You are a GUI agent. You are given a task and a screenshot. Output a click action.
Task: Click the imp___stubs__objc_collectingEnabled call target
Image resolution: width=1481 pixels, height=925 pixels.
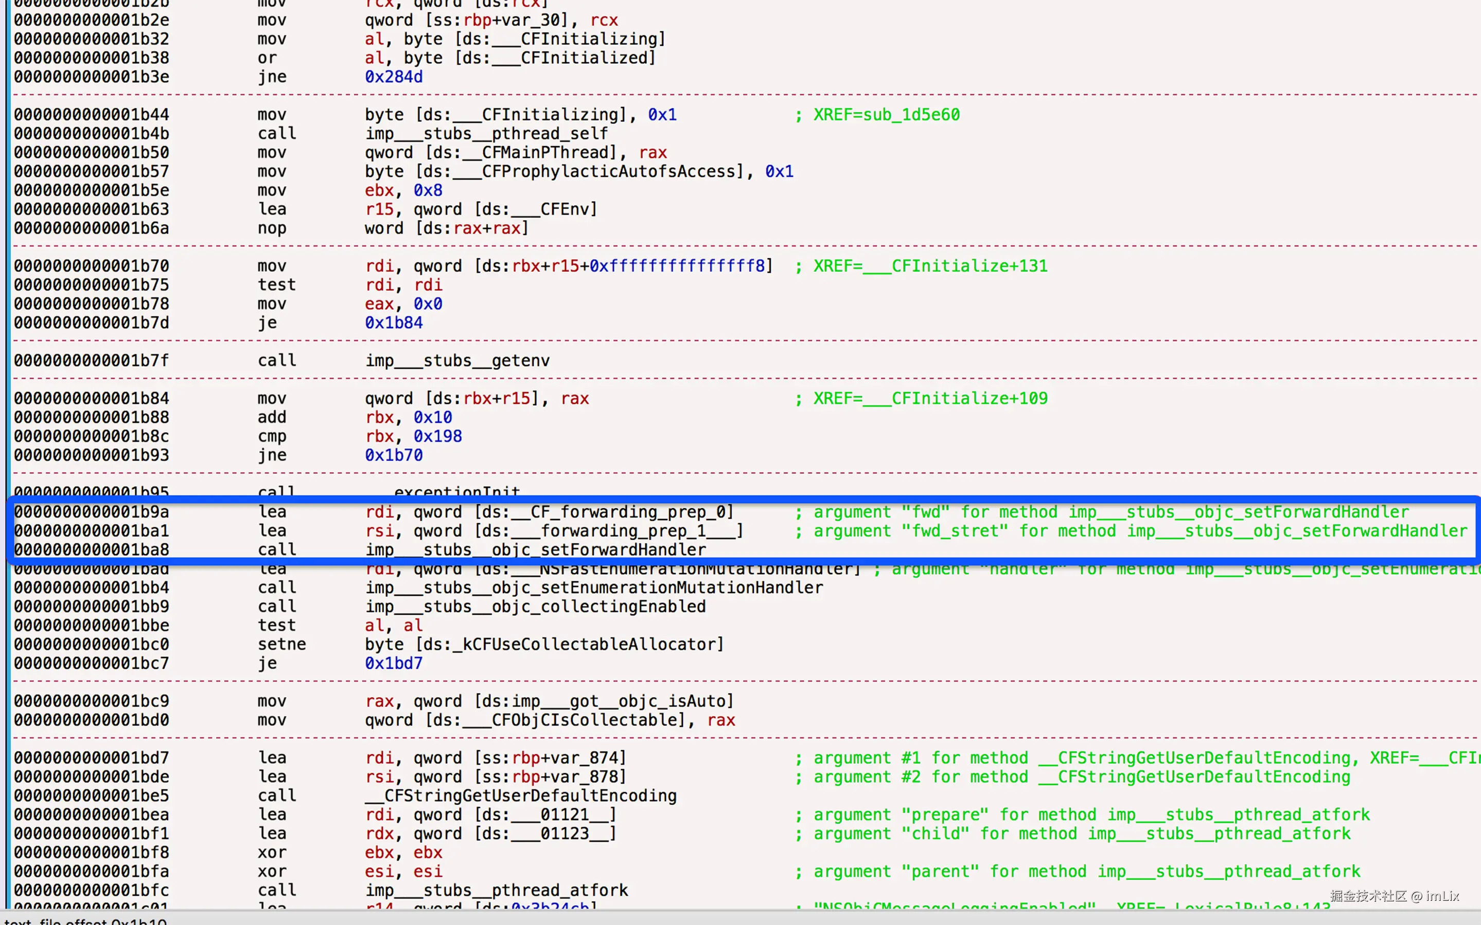click(535, 607)
